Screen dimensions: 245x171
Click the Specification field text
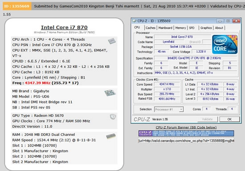(194, 58)
